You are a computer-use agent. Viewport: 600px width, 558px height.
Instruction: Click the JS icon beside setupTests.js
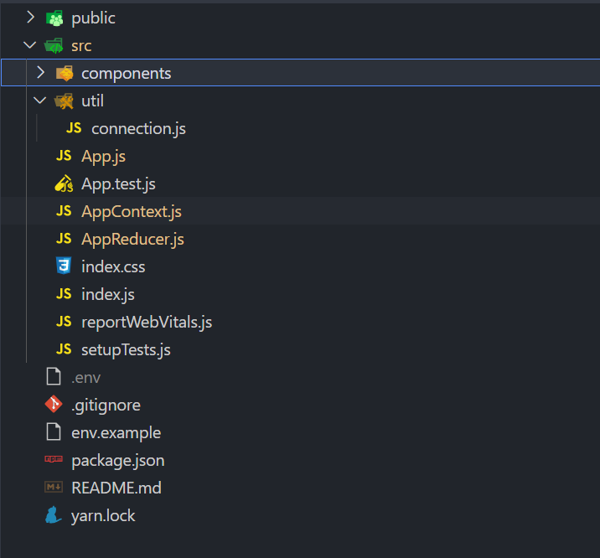coord(64,349)
